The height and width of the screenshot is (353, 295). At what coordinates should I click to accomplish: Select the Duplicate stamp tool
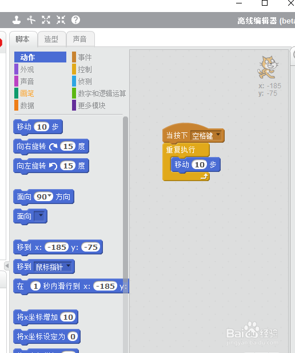pos(17,20)
